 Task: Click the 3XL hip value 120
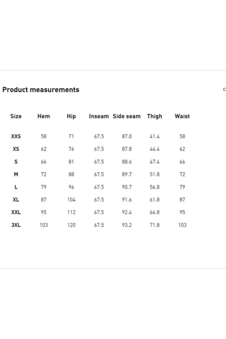point(71,225)
